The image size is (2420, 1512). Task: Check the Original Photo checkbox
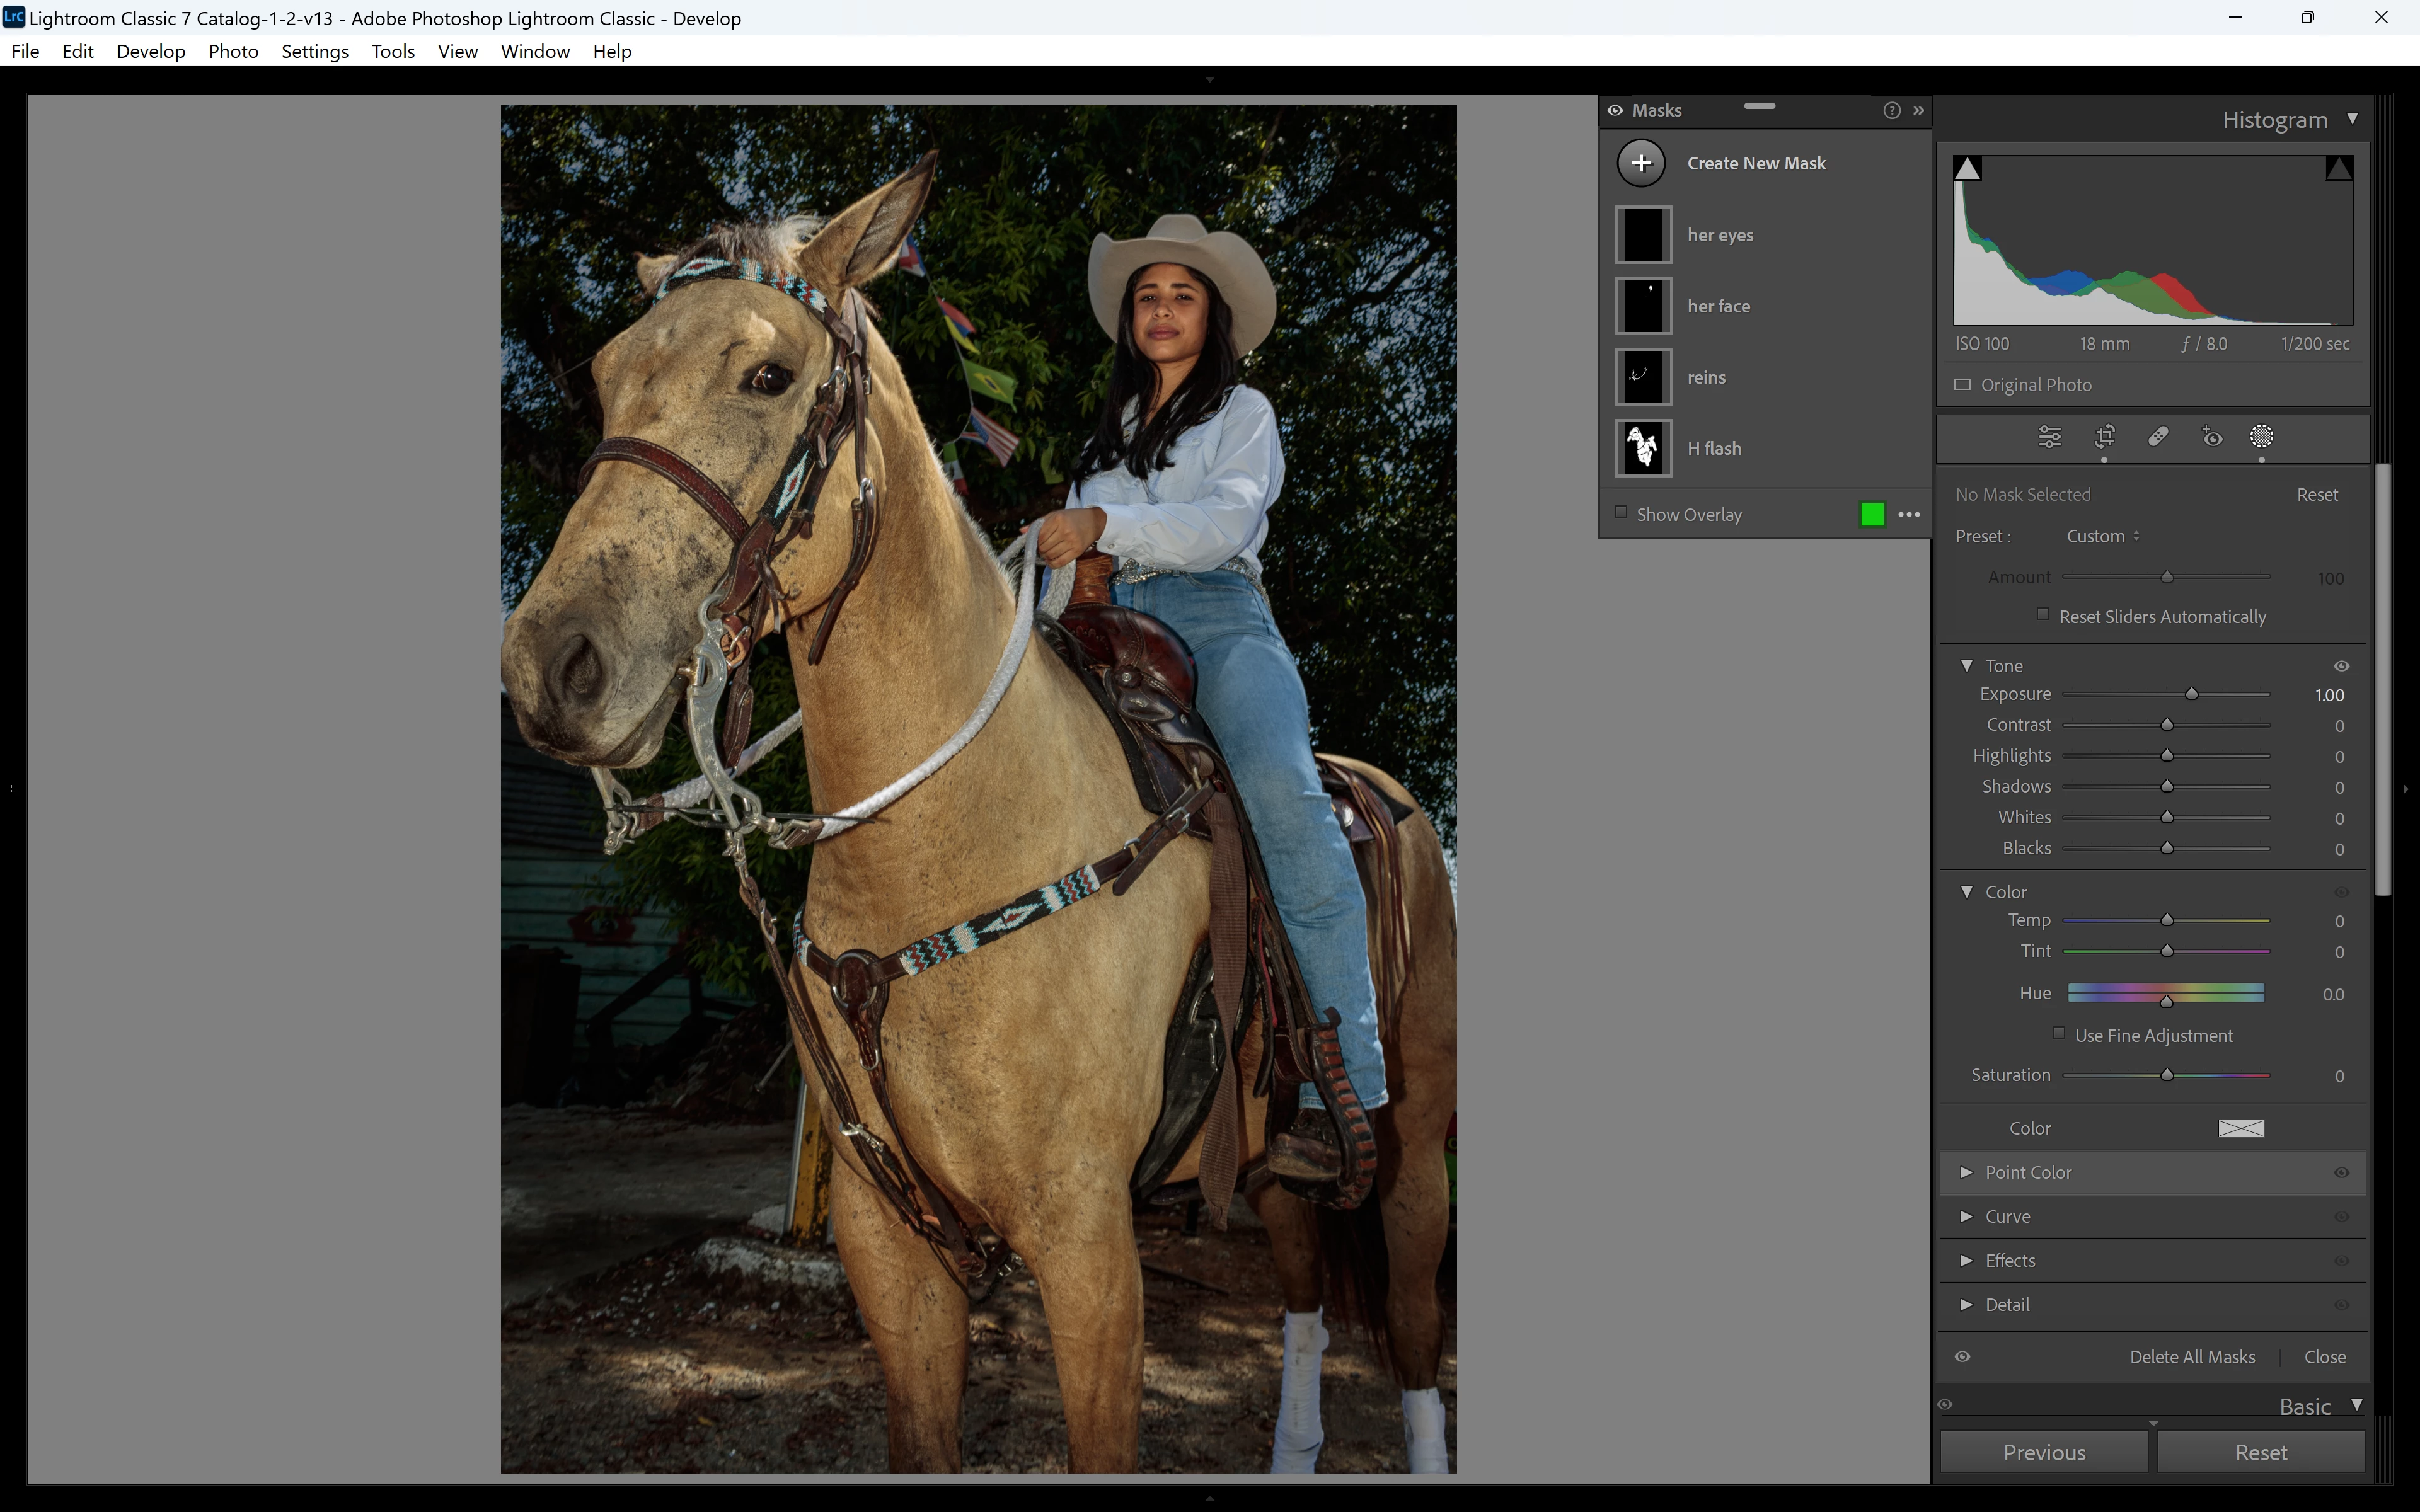(x=1963, y=385)
